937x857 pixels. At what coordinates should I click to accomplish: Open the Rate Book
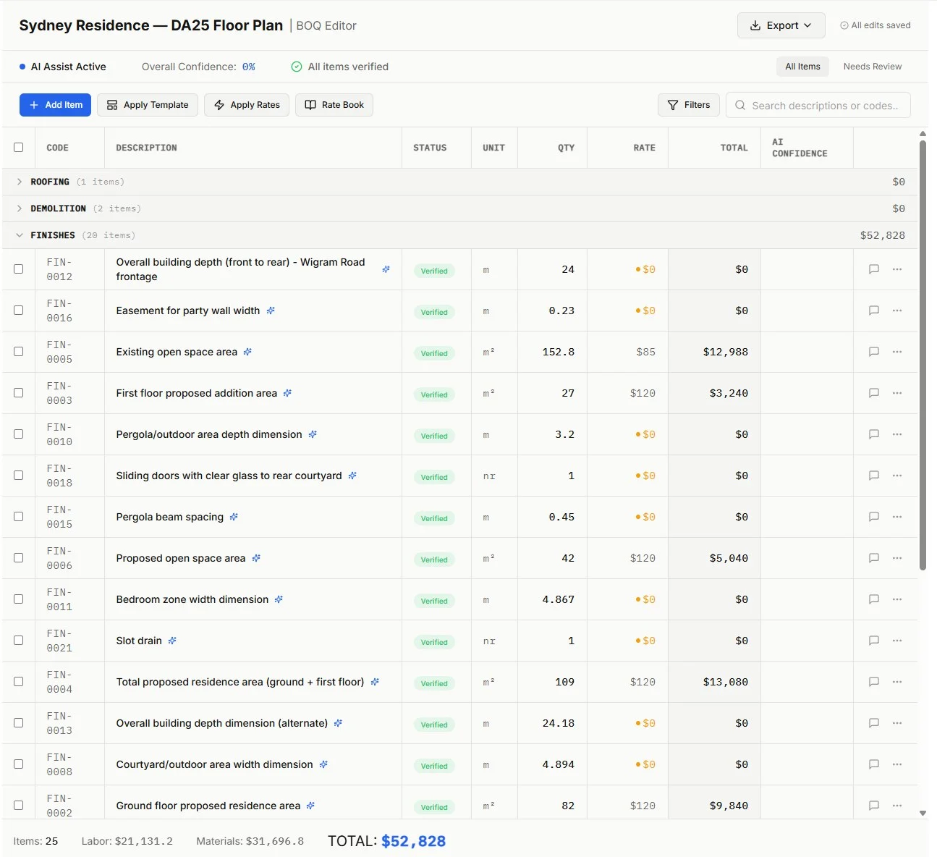click(x=334, y=105)
